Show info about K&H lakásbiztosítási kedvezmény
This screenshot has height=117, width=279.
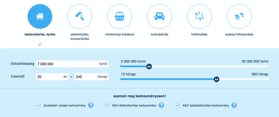(x=234, y=105)
